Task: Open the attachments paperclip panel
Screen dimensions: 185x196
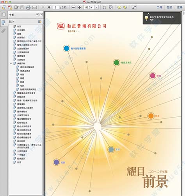Action: pos(4,31)
